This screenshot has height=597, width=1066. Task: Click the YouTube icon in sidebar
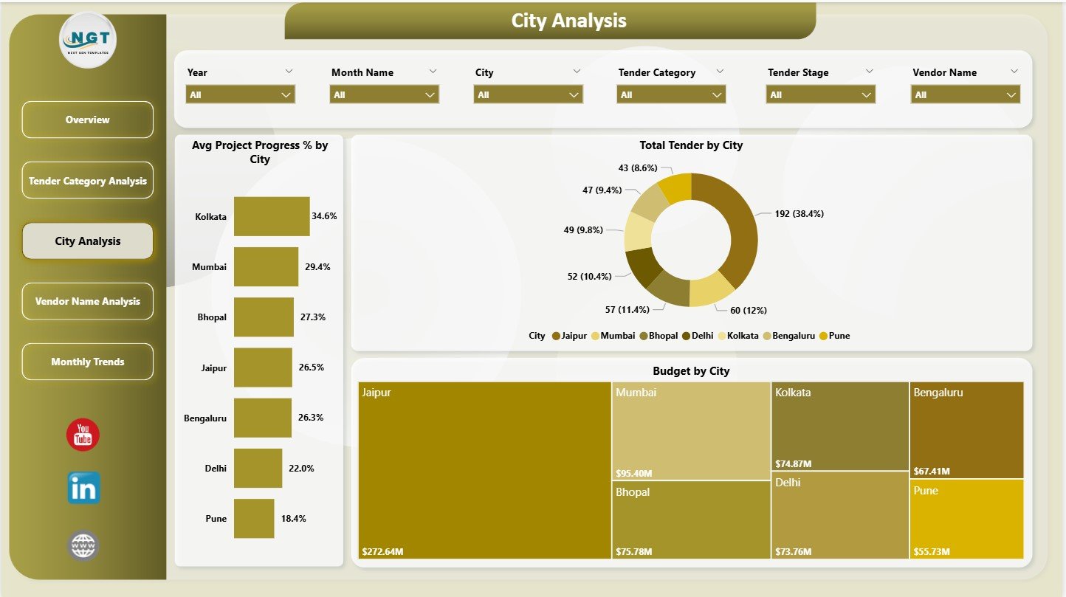click(x=83, y=435)
